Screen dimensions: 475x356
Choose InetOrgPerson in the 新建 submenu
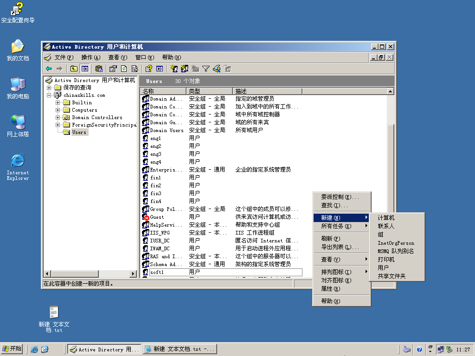(397, 243)
